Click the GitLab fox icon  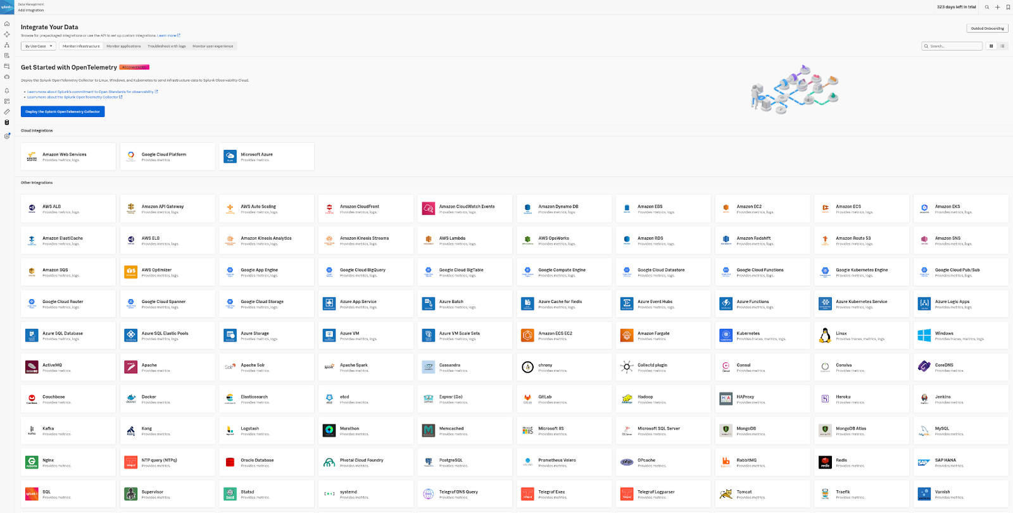[527, 399]
